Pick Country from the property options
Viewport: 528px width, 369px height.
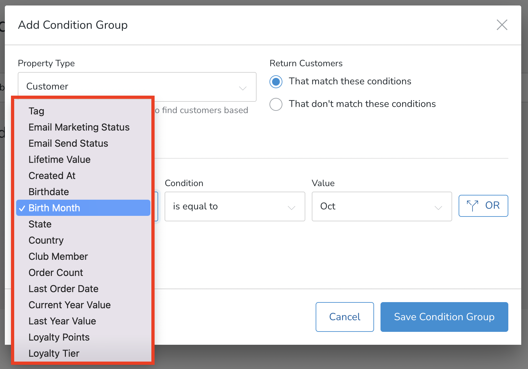tap(46, 240)
